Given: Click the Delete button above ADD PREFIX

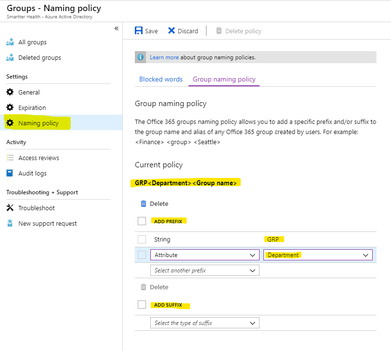Looking at the screenshot, I should (x=155, y=204).
